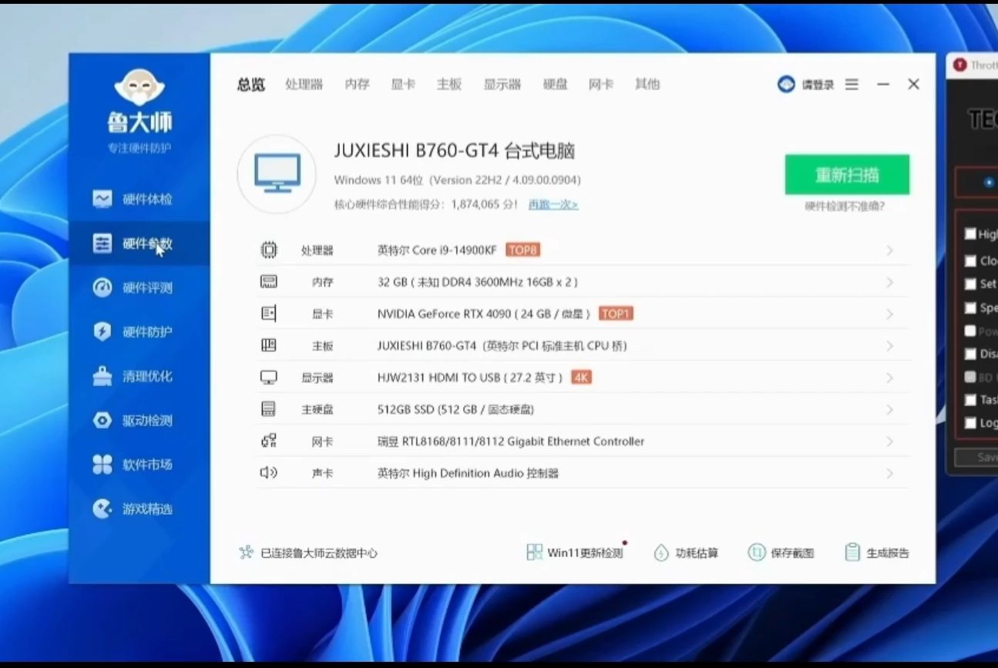
Task: Open the hamburger main menu
Action: click(852, 85)
